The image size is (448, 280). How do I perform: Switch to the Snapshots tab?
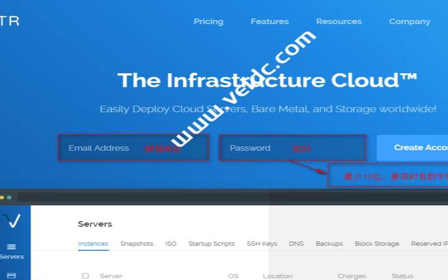137,244
